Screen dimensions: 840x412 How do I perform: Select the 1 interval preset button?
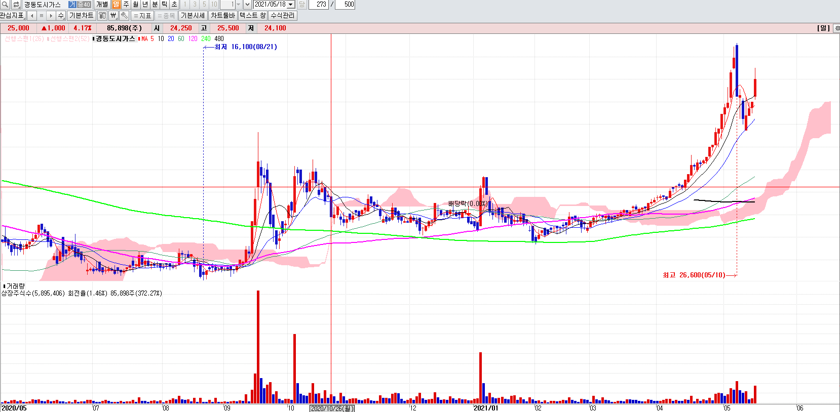(185, 5)
